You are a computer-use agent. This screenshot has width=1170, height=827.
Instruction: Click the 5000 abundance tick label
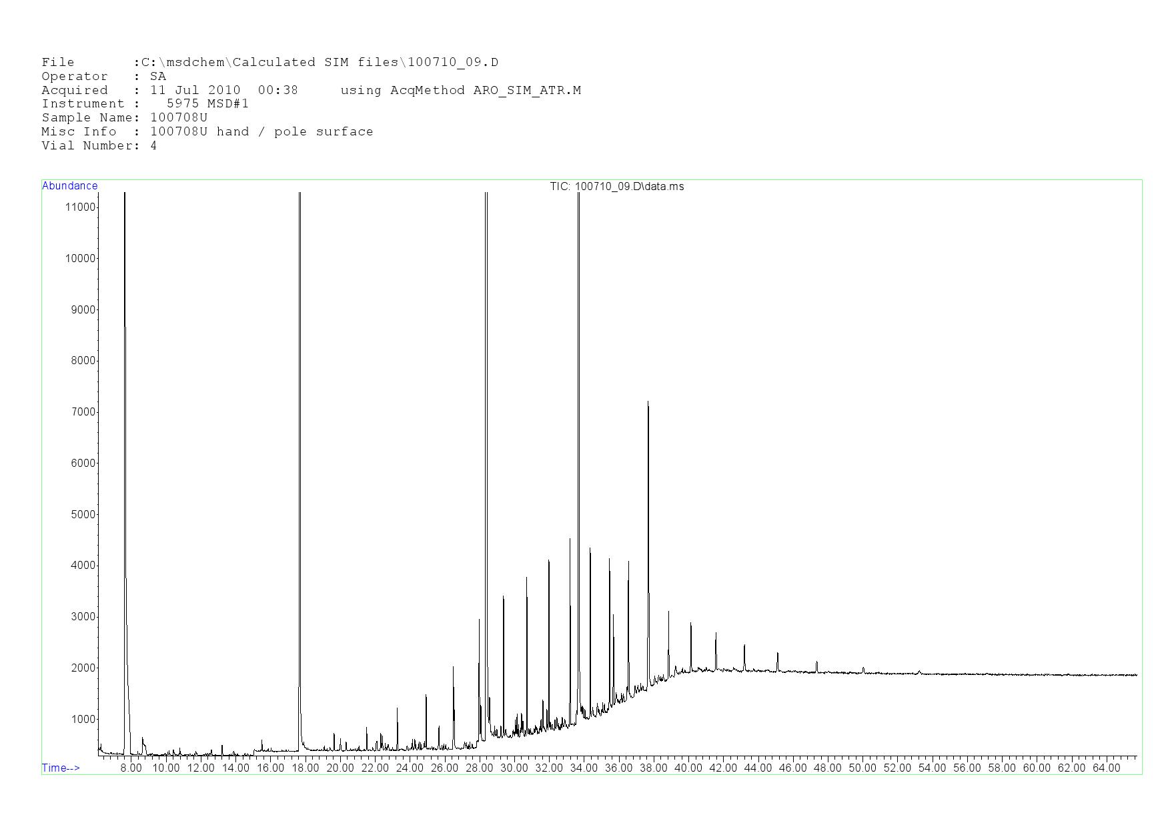(83, 515)
